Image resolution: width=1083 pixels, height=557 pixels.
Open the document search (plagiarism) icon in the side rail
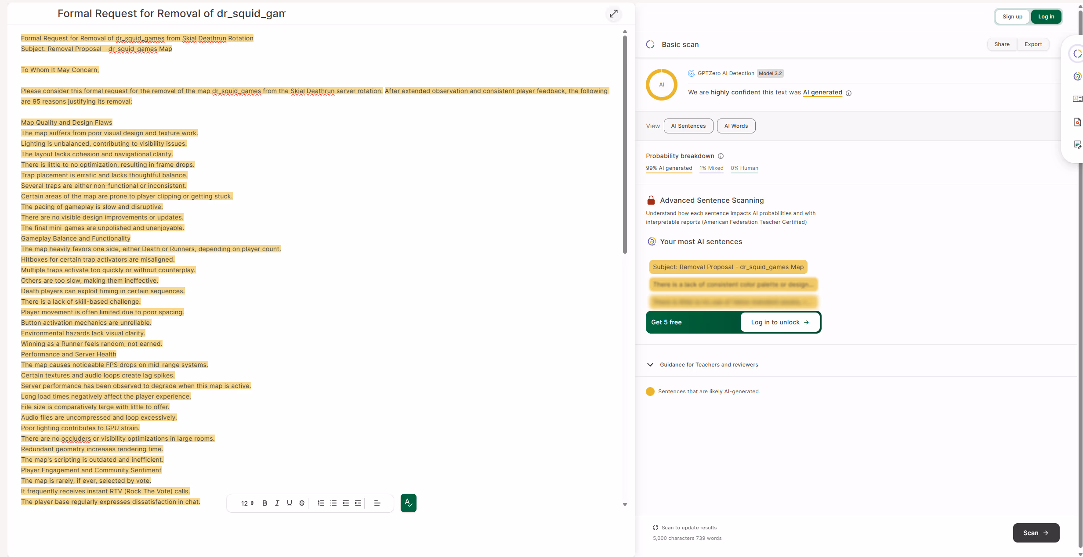click(1077, 122)
